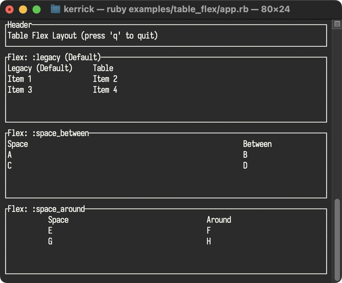
Task: Select the 'Item 3' cell
Action: pos(20,90)
